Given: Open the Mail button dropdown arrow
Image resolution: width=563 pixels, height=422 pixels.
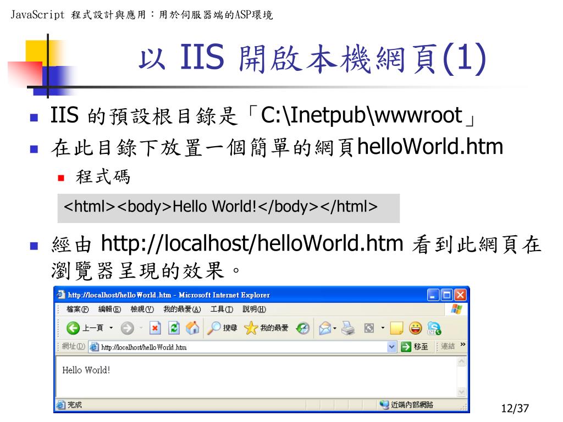Looking at the screenshot, I should [x=335, y=328].
